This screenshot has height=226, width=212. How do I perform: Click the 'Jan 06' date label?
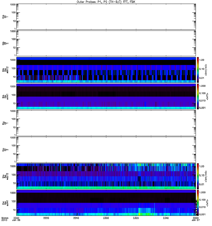tap(16, 220)
